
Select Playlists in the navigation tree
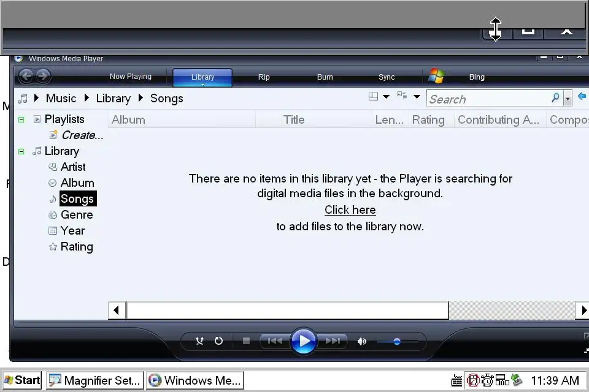click(x=64, y=119)
